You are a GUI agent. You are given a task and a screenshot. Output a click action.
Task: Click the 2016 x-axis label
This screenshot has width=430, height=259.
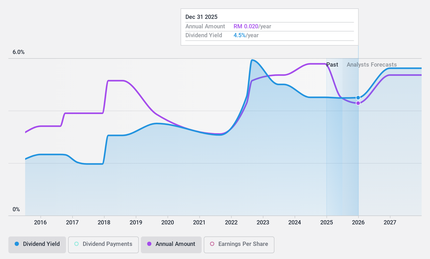click(40, 223)
